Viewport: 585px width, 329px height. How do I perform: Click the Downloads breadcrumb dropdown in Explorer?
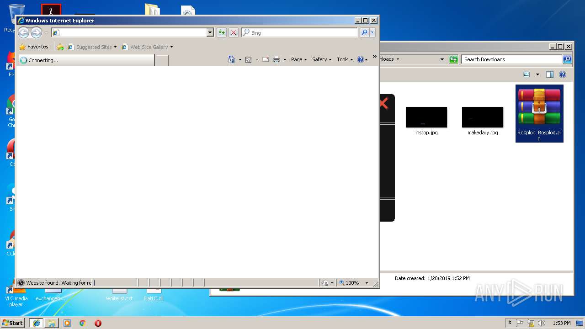[x=398, y=59]
